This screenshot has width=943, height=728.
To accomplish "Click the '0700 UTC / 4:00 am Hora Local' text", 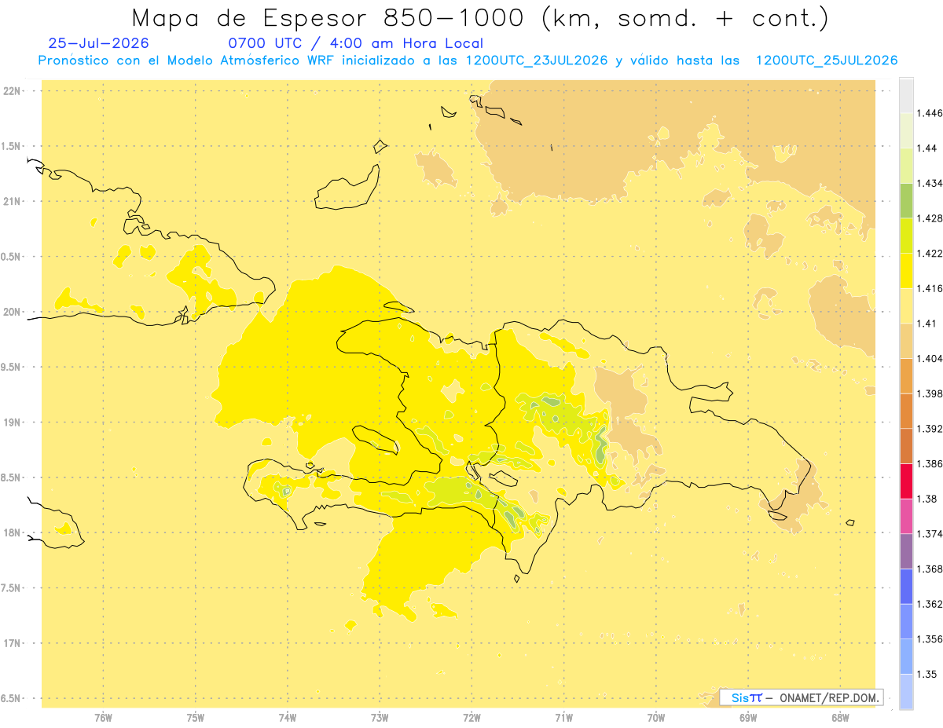I will (x=355, y=44).
